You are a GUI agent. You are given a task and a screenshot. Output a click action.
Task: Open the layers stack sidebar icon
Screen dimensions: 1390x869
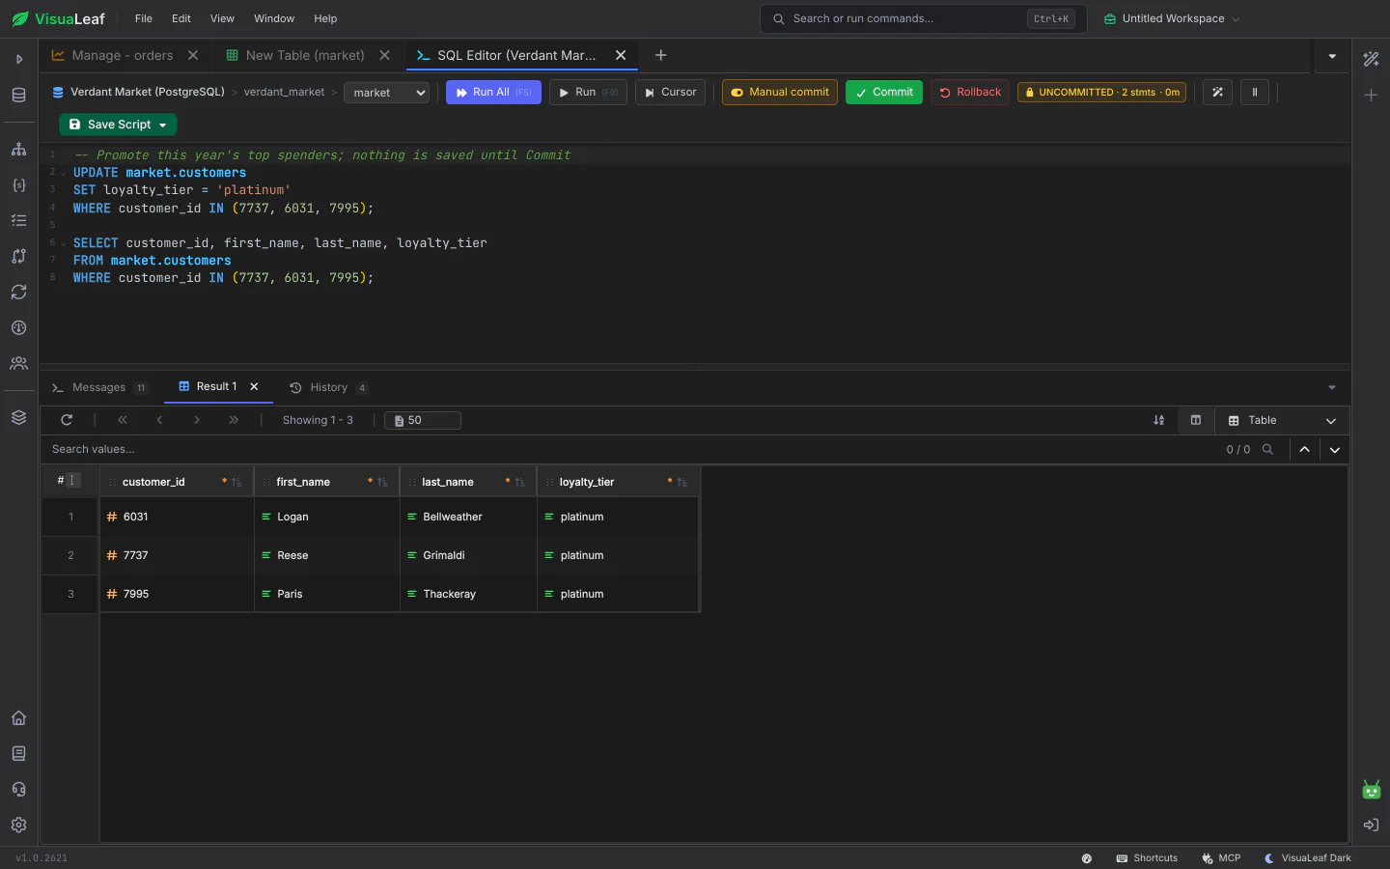[x=18, y=417]
